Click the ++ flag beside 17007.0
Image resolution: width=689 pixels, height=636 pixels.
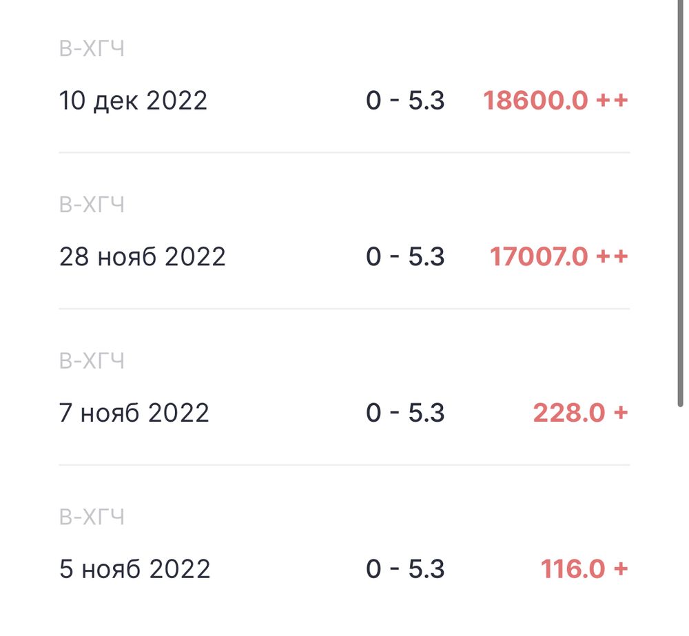tap(612, 257)
